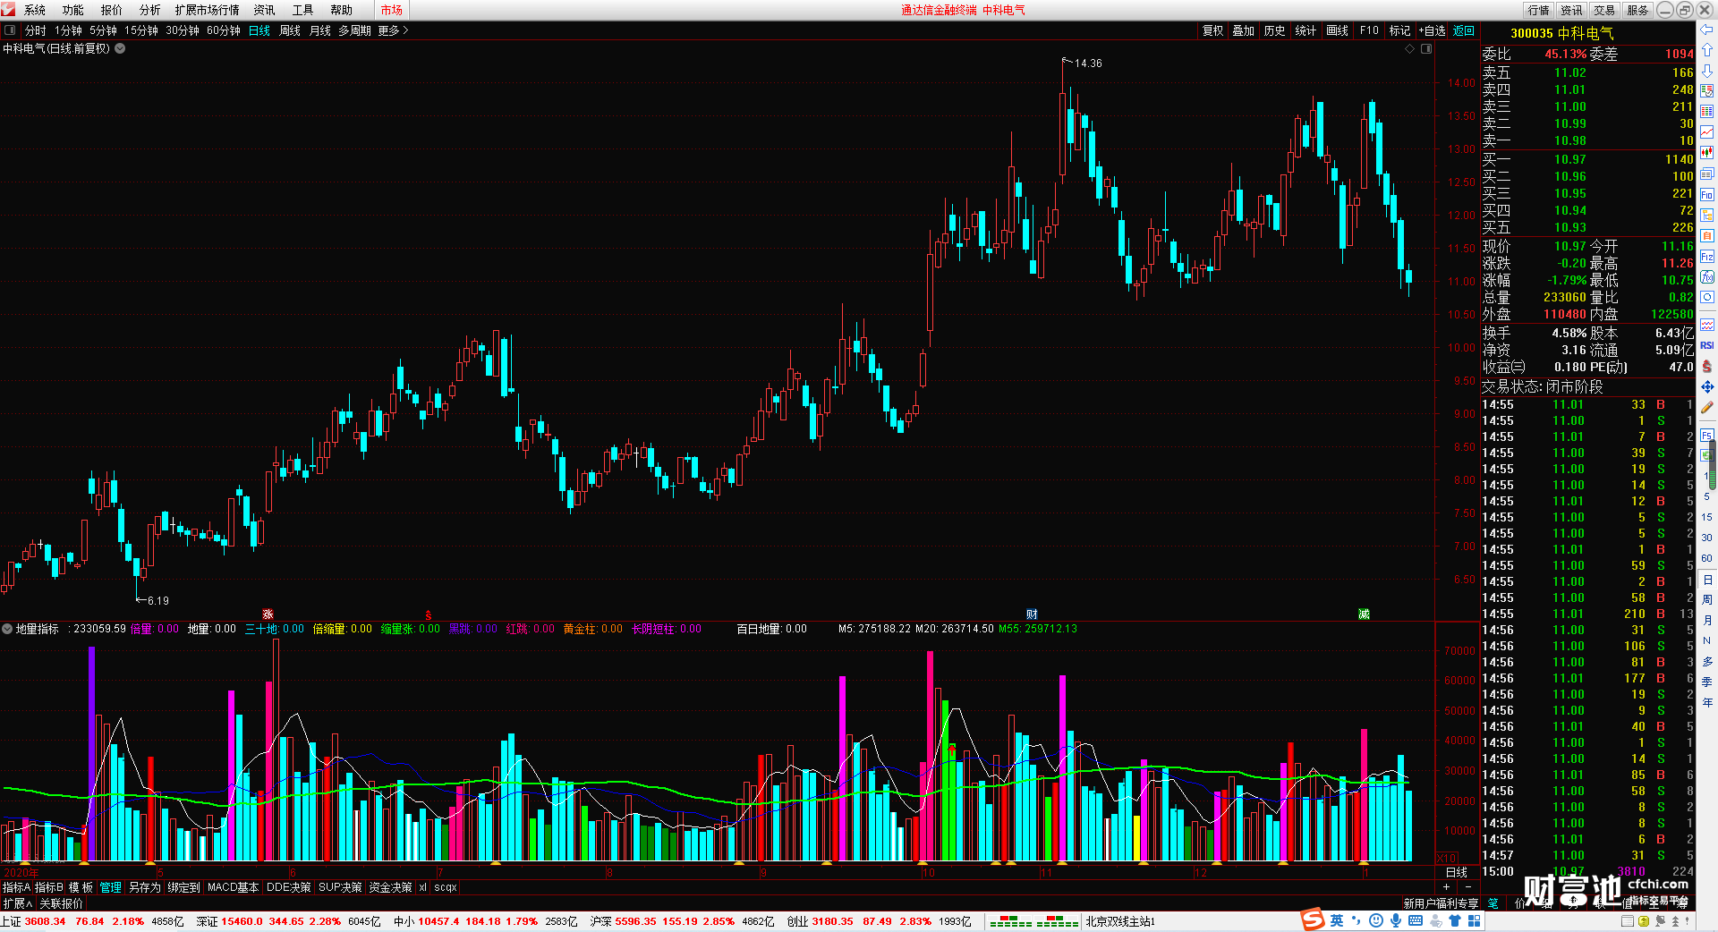Toggle the 标记 mark button
Screen dimensions: 1718x932
pyautogui.click(x=1399, y=30)
